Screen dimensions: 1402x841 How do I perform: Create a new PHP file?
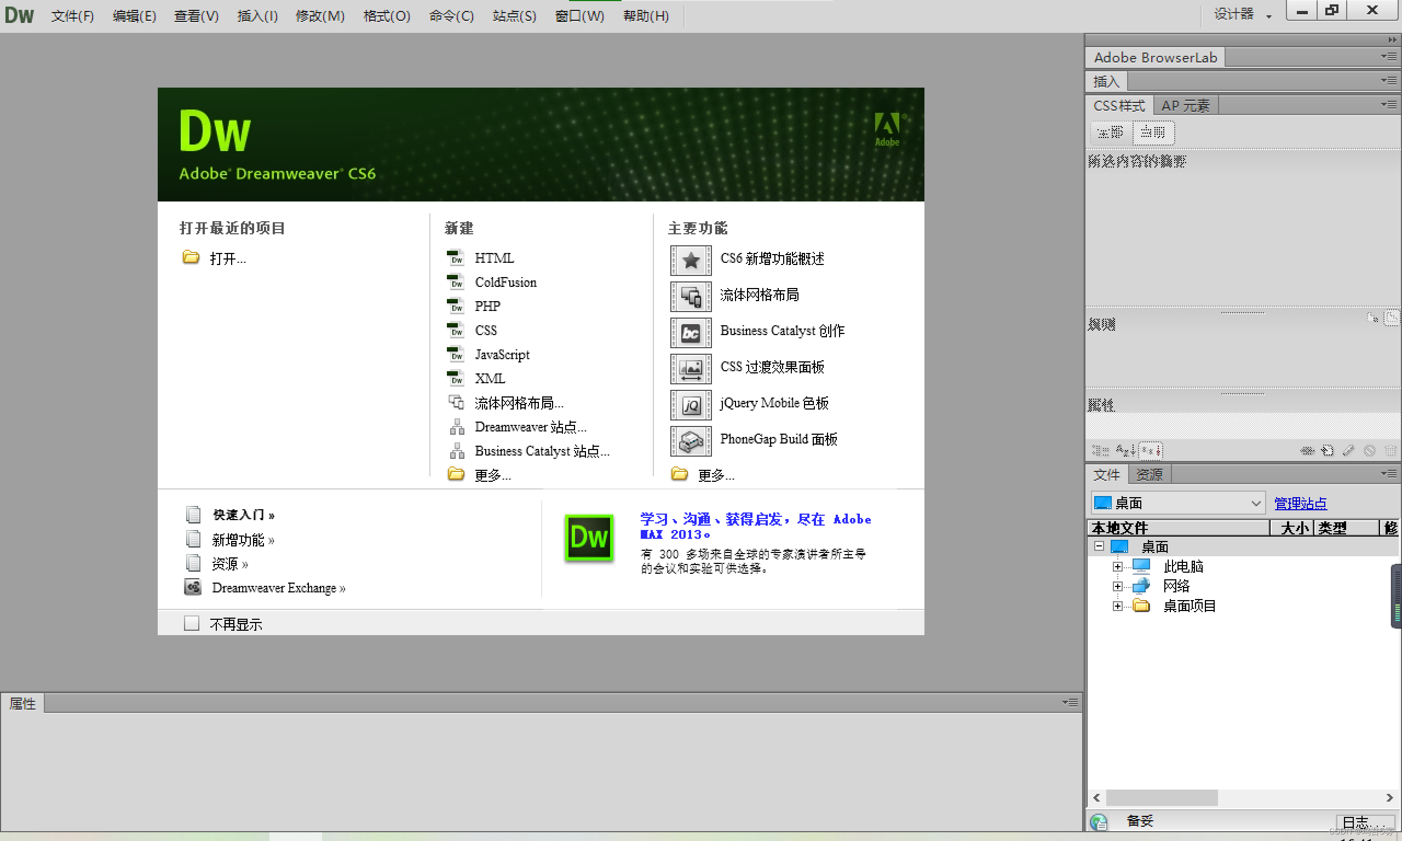[487, 306]
